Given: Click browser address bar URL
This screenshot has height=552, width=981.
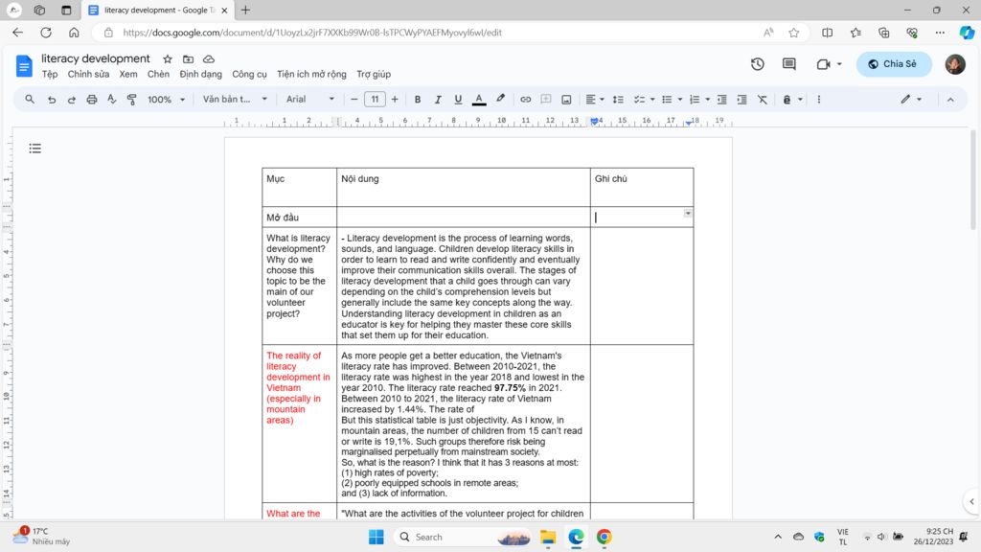Looking at the screenshot, I should pos(312,33).
